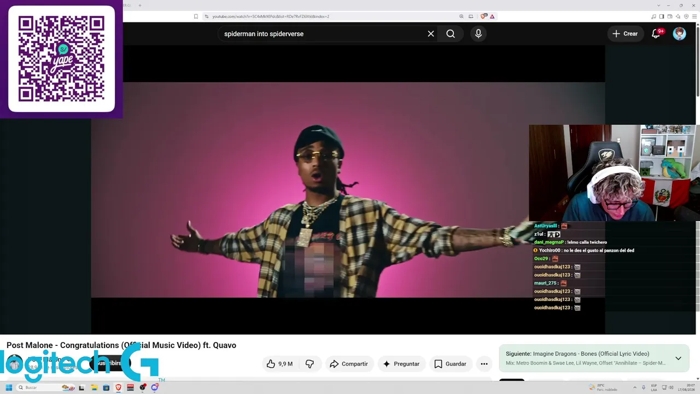This screenshot has width=700, height=394.
Task: Open Discord from the taskbar
Action: tap(155, 387)
